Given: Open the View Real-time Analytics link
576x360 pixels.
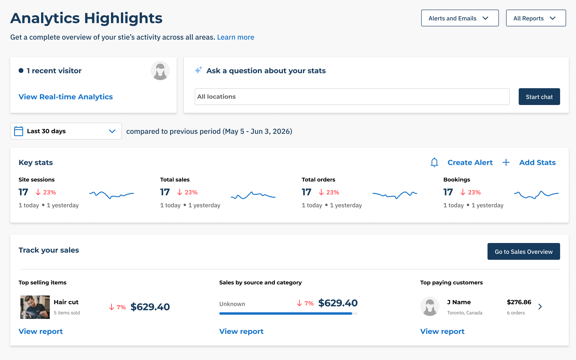Looking at the screenshot, I should 66,97.
